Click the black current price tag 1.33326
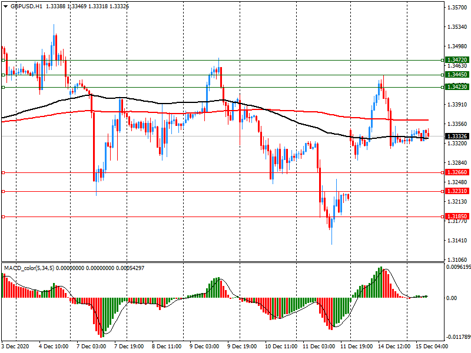Image resolution: width=471 pixels, height=353 pixels. pyautogui.click(x=457, y=136)
